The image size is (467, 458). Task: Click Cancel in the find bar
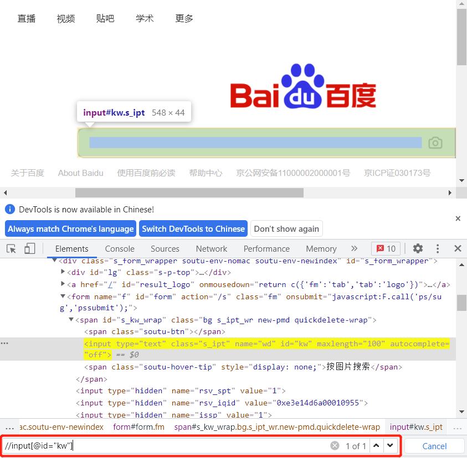[x=434, y=446]
